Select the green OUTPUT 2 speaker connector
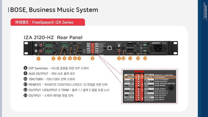Viewport: 208px width, 117px height. pyautogui.click(x=145, y=51)
